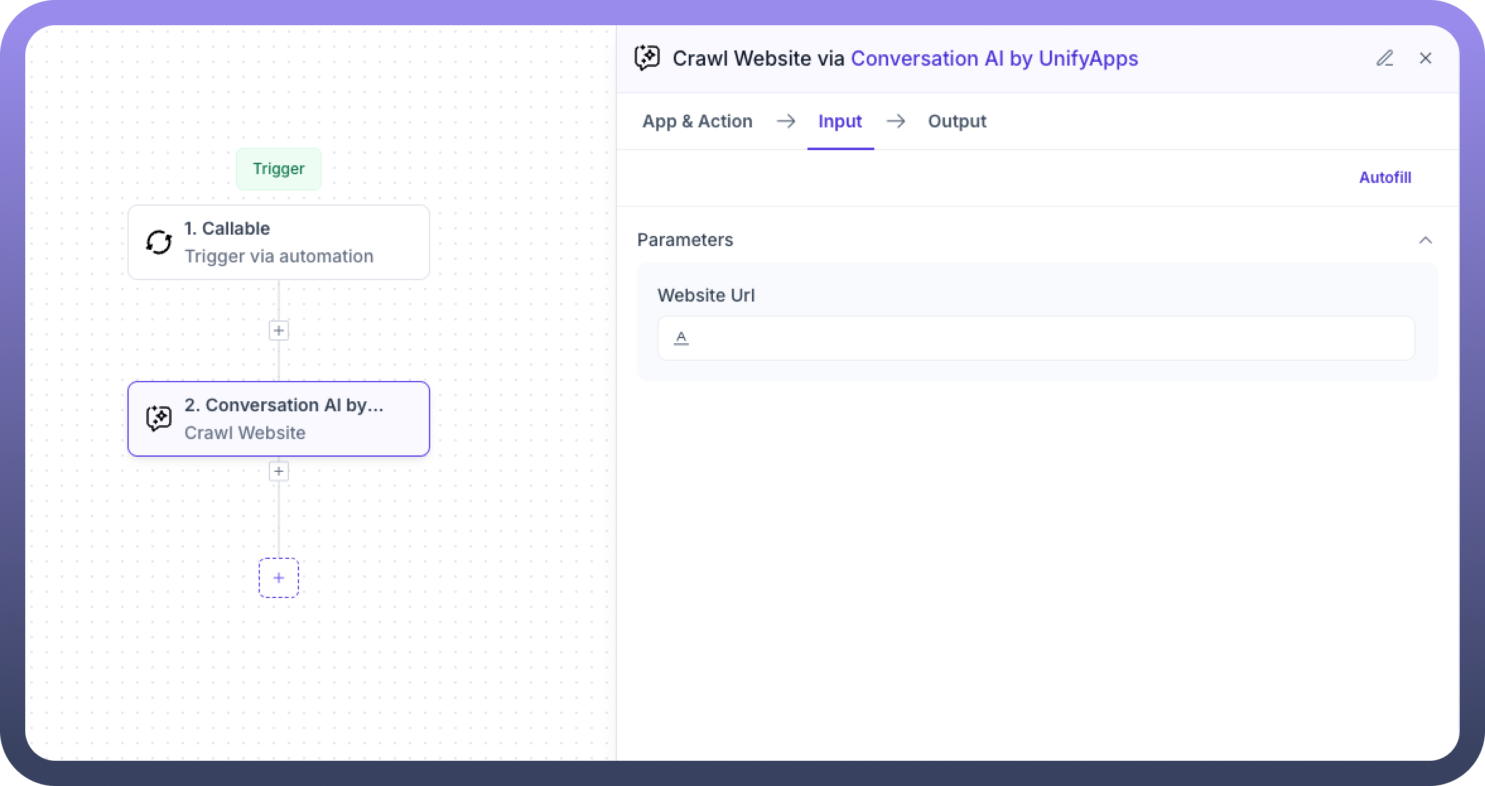Click arrow between Input and Output tabs
The height and width of the screenshot is (786, 1485).
[895, 121]
